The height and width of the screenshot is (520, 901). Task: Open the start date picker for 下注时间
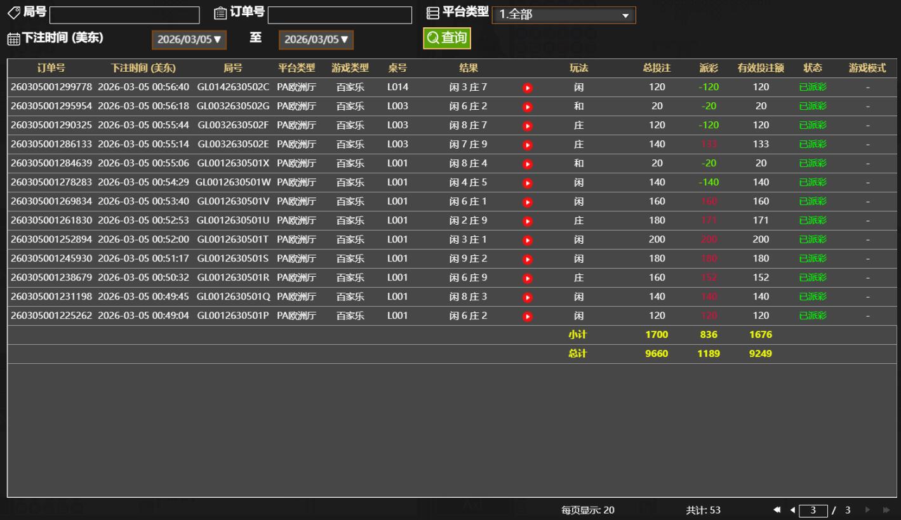point(189,39)
